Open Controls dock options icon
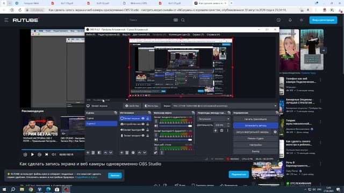 277,113
